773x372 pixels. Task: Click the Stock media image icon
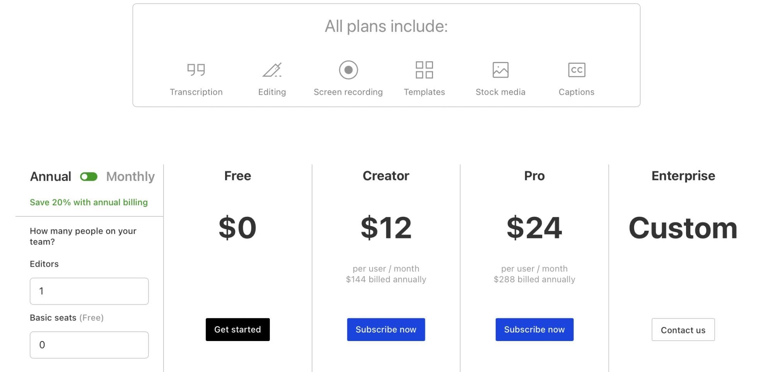(500, 70)
